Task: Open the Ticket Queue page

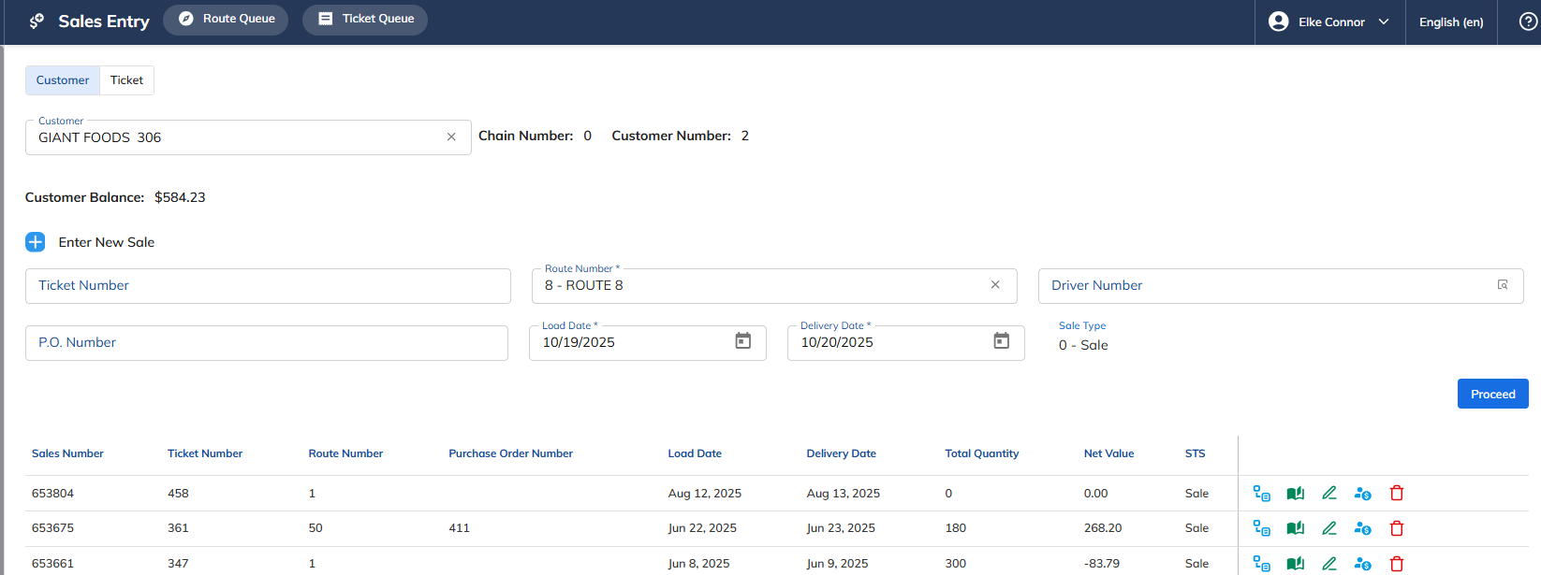Action: click(x=365, y=20)
